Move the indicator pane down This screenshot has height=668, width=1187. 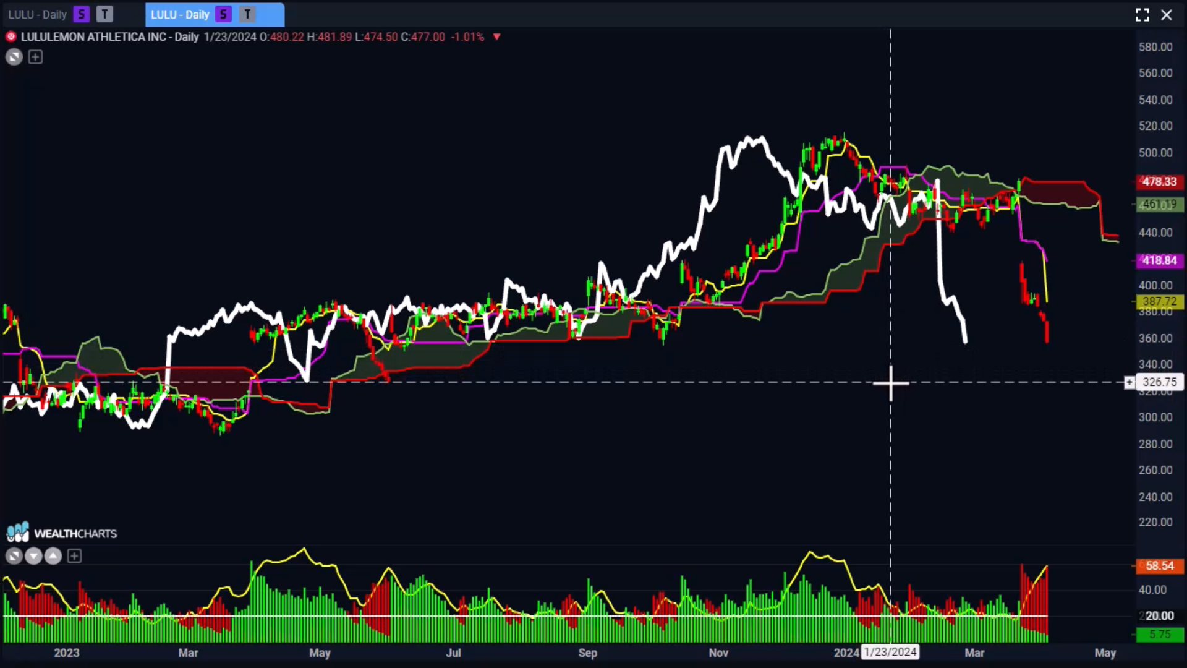pyautogui.click(x=34, y=556)
